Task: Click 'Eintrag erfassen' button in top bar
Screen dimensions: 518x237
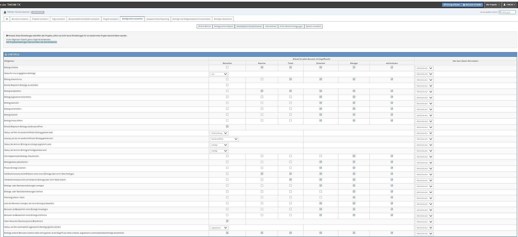Action: (452, 5)
